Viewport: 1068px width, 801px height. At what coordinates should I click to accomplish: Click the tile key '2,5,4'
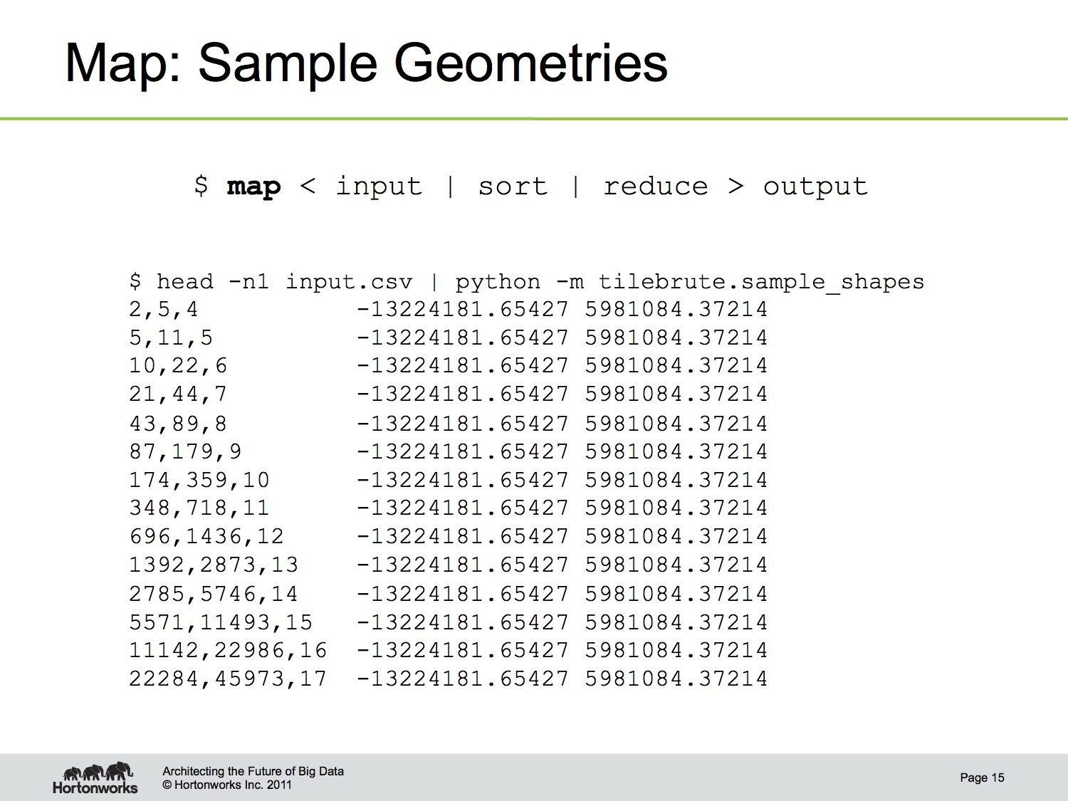click(164, 310)
